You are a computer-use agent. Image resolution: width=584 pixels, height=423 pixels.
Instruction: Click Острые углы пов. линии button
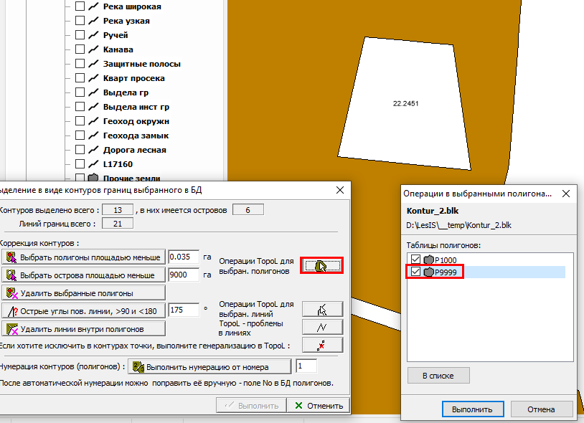[83, 311]
